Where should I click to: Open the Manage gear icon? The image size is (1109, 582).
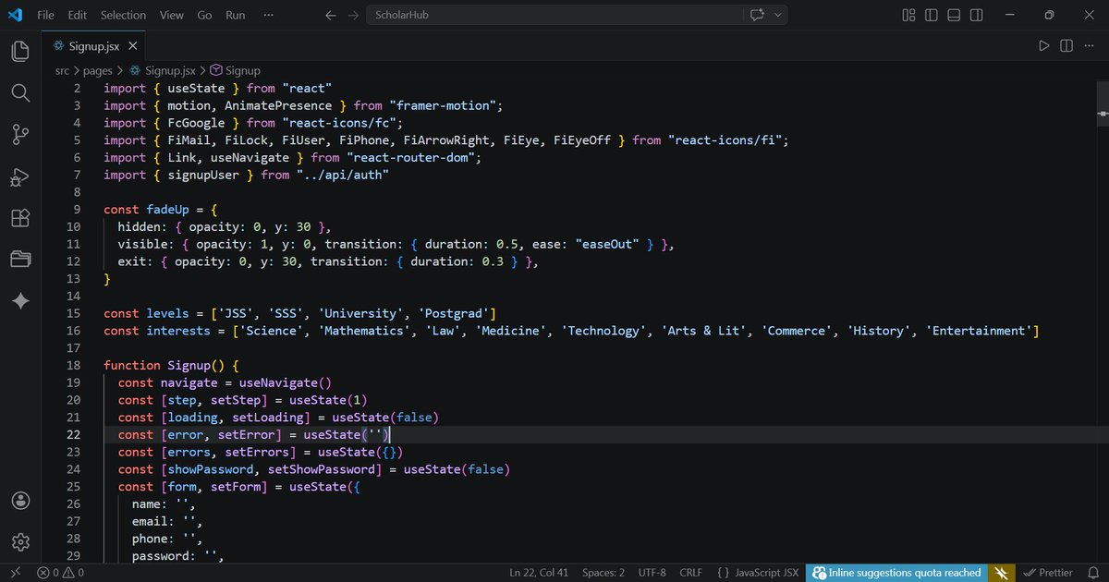pos(20,541)
